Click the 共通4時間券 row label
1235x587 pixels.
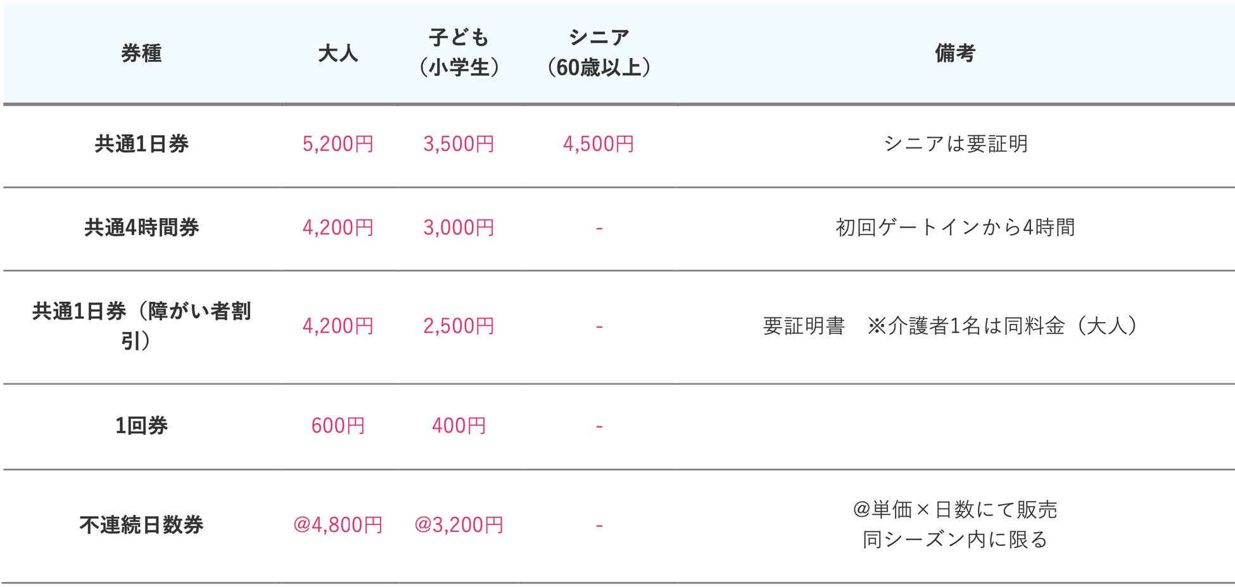(141, 228)
